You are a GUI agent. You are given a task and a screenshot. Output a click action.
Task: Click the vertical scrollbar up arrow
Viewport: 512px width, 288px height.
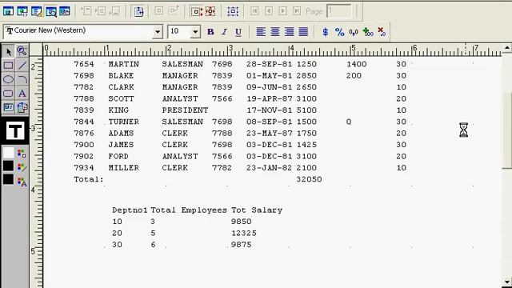pyautogui.click(x=506, y=48)
